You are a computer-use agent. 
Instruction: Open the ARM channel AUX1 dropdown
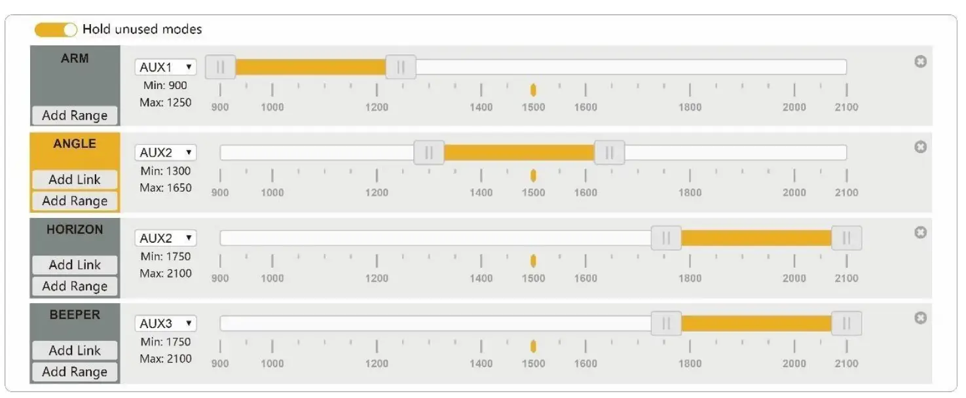pos(166,67)
